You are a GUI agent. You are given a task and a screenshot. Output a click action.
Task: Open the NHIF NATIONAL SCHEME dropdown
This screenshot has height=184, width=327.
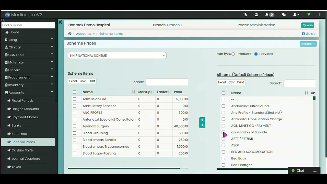(x=117, y=55)
